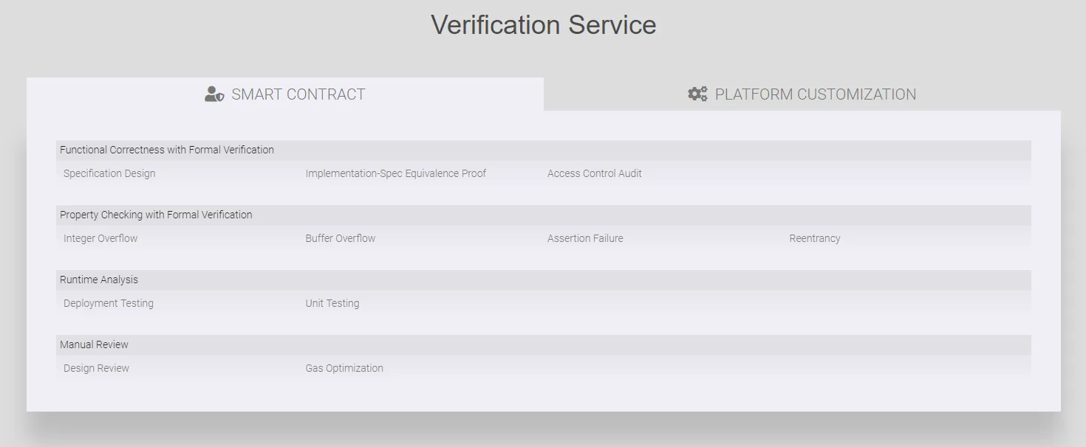Viewport: 1086px width, 447px height.
Task: Choose Integer Overflow checking
Action: 100,238
